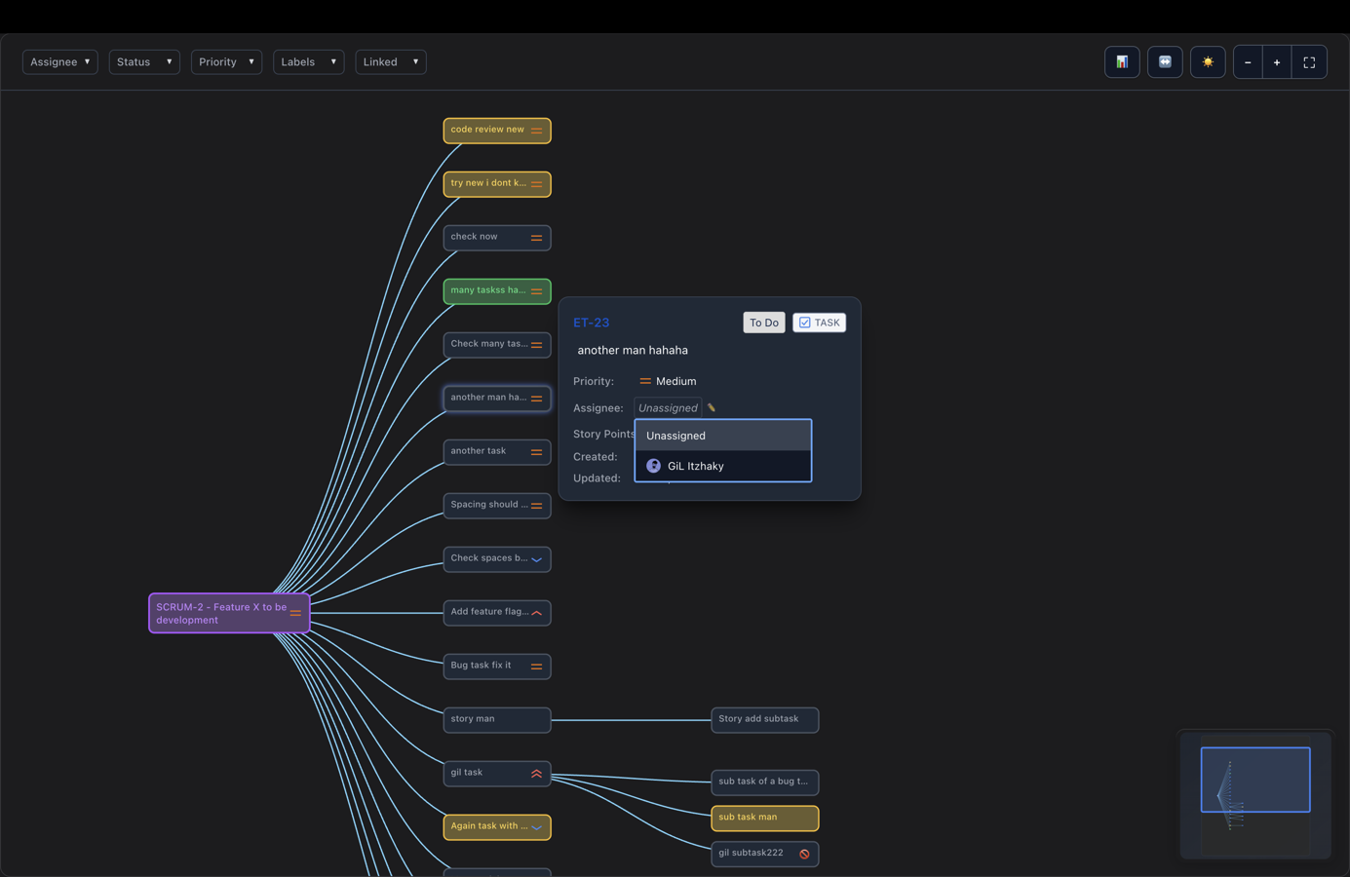Click the fit-to-screen brackets icon
This screenshot has height=877, width=1350.
[x=1309, y=62]
